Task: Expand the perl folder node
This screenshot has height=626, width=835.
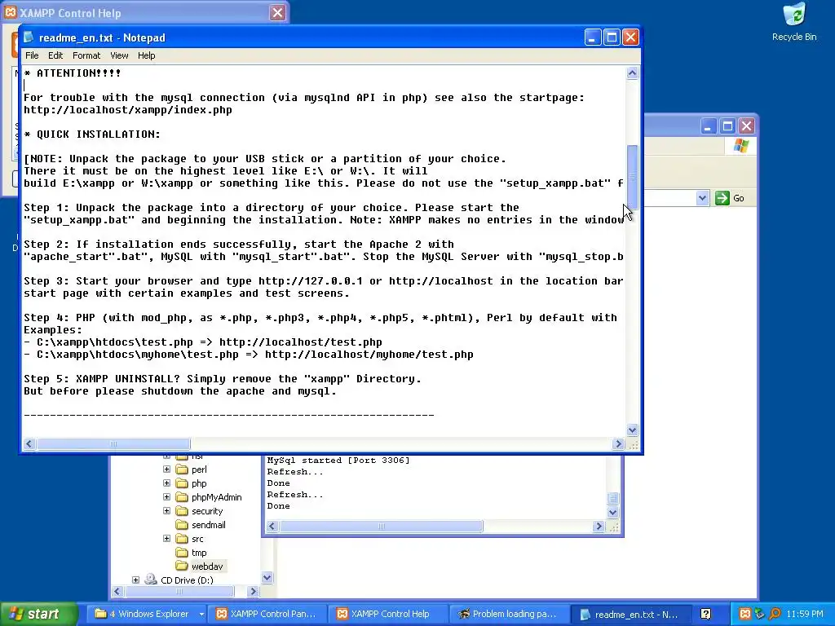Action: [x=166, y=469]
